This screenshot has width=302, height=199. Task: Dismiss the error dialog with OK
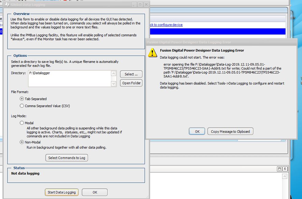pos(197,132)
